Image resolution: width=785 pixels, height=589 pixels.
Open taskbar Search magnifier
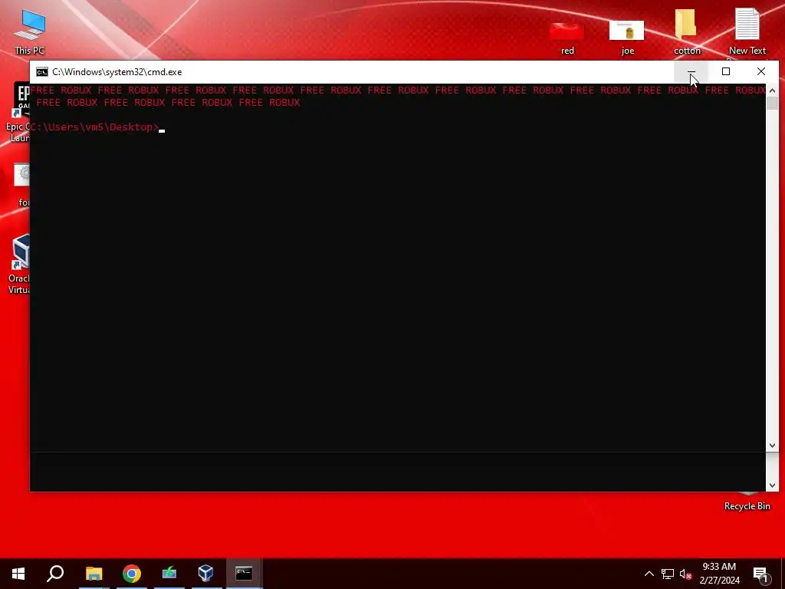(x=55, y=574)
